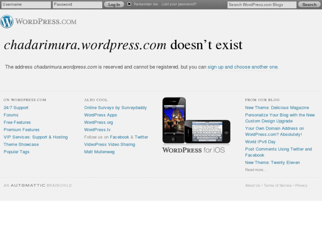Screen dimensions: 322x241
Task: Open the 24/7 Support link
Action: coord(16,108)
